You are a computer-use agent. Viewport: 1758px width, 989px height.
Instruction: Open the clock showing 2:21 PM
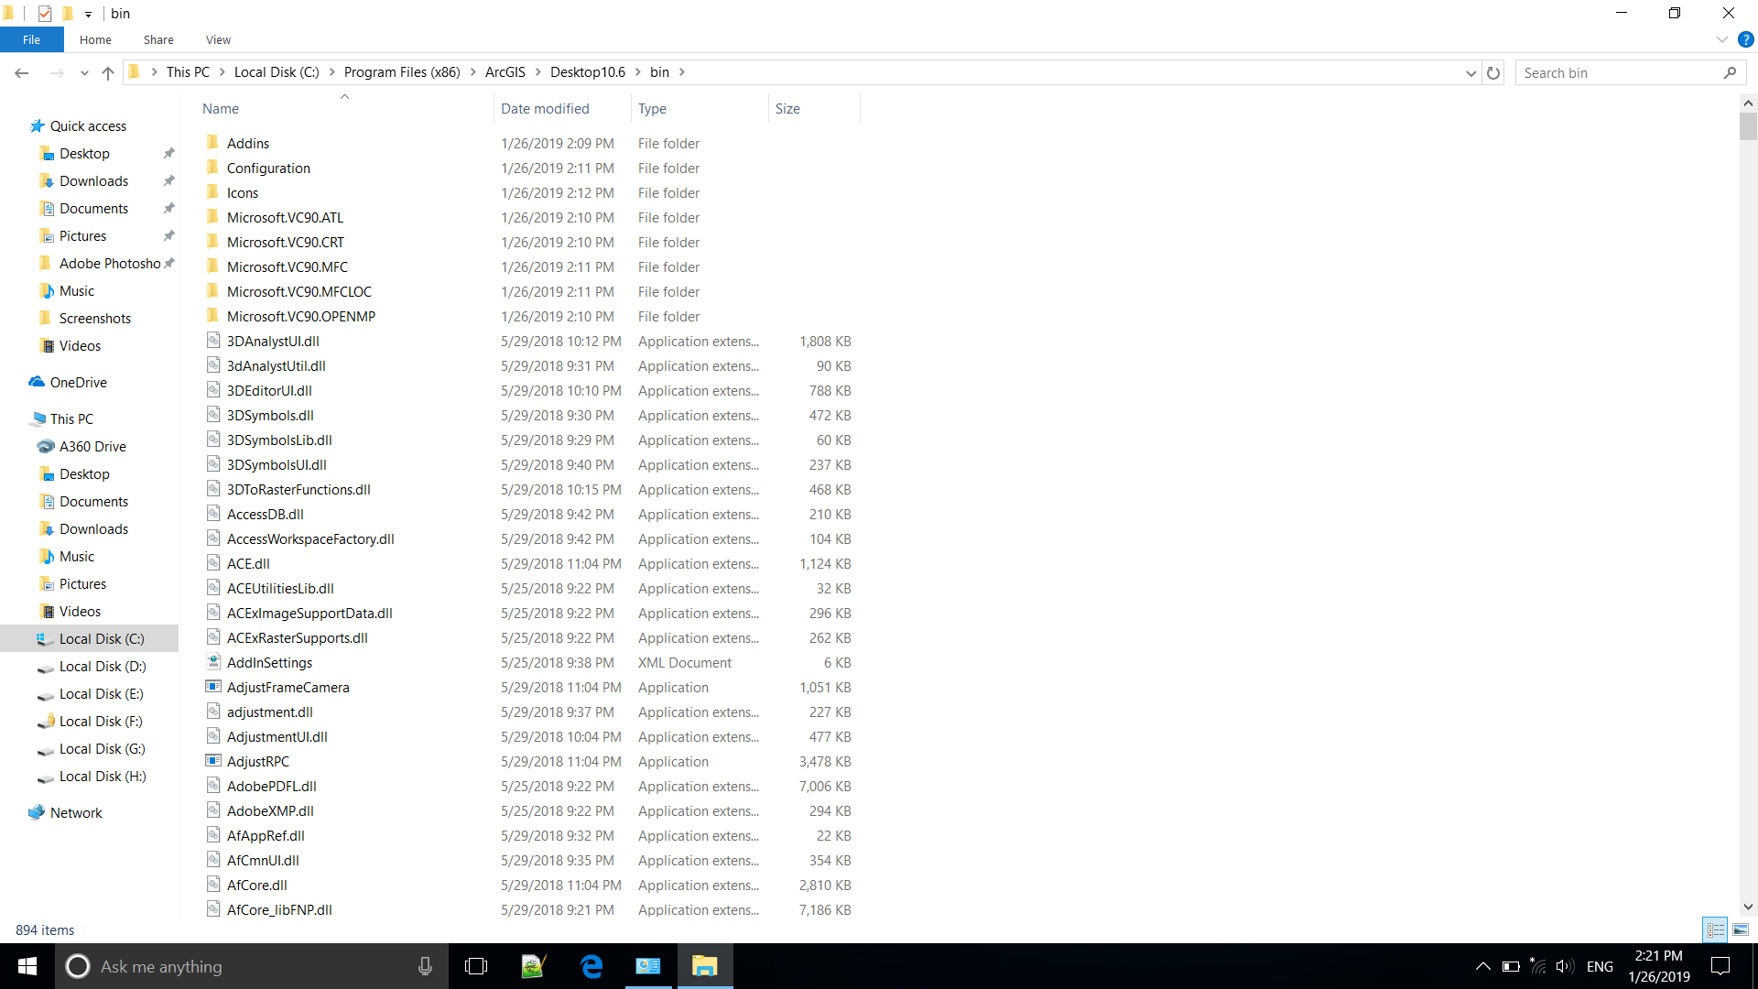pyautogui.click(x=1658, y=966)
